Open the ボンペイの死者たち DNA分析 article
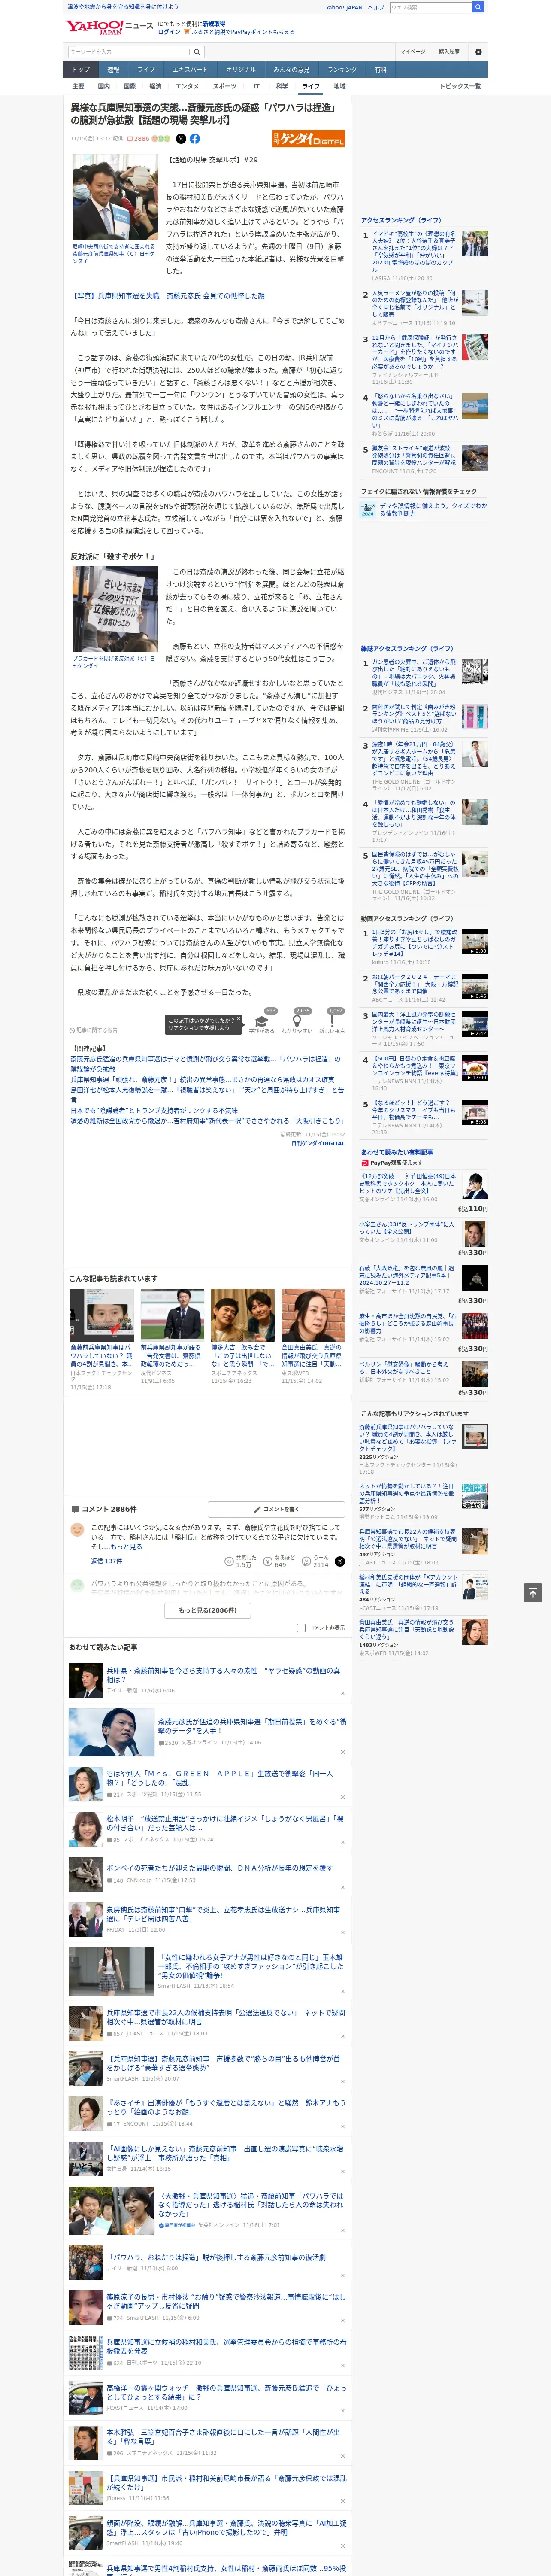Viewport: 551px width, 2576px height. [220, 1867]
